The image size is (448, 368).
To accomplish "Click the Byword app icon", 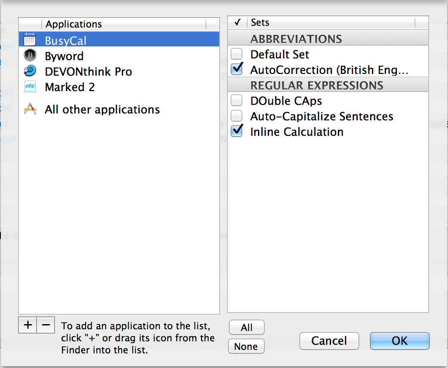I will click(30, 55).
